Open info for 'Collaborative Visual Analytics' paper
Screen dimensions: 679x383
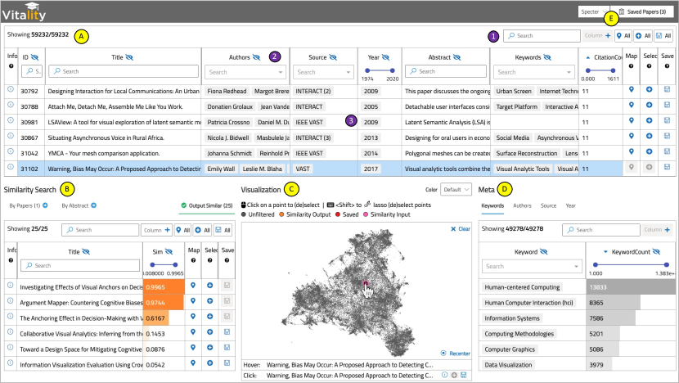[x=11, y=332]
